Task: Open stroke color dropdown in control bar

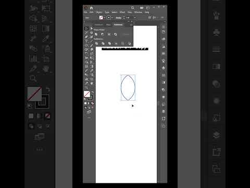Action: 112,18
